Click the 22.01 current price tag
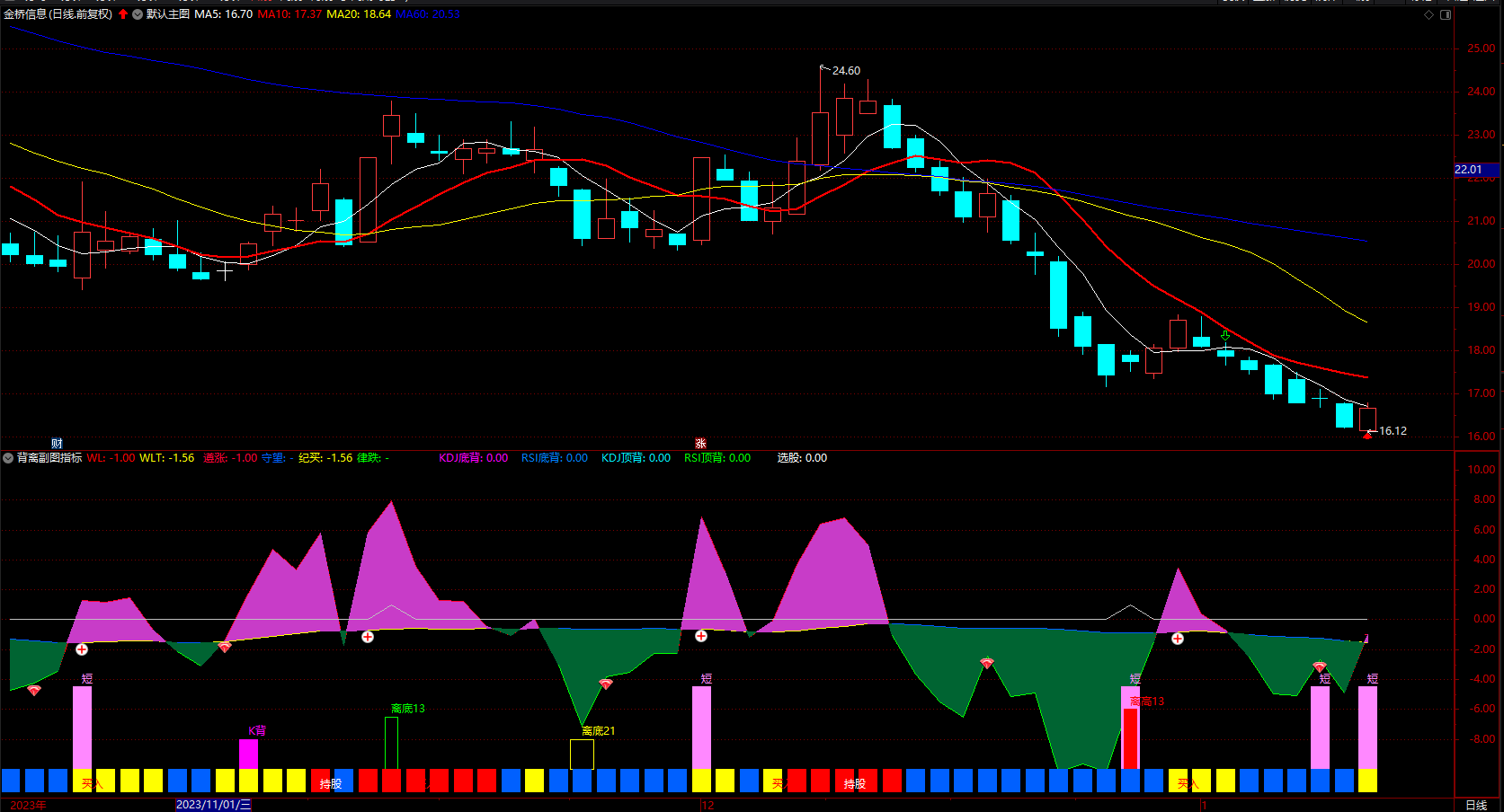This screenshot has height=812, width=1504. coord(1475,170)
